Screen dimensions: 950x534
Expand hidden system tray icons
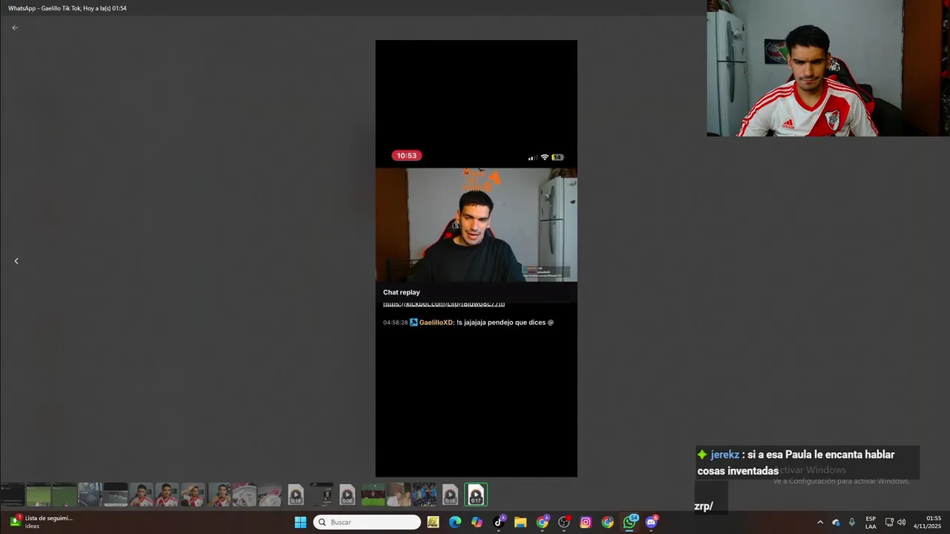[820, 522]
